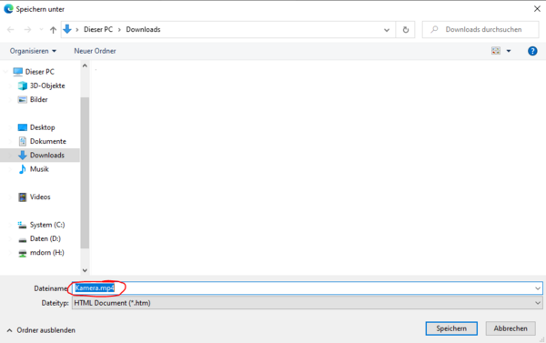The image size is (546, 343).
Task: Open the Organisieren dropdown menu
Action: pos(33,51)
